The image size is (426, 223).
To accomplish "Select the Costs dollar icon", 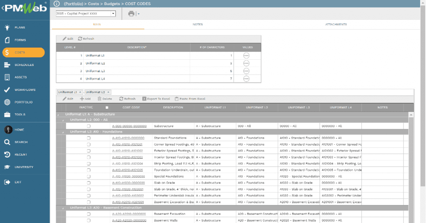I will tap(7, 53).
